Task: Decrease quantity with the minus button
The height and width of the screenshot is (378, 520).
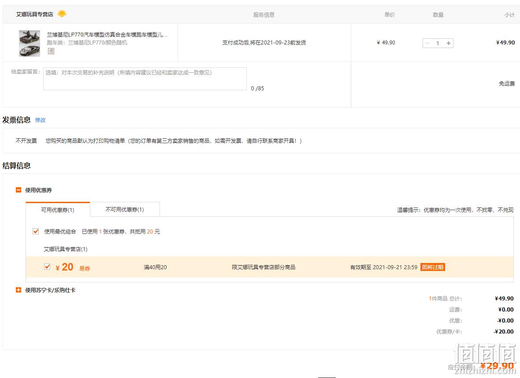Action: [427, 43]
